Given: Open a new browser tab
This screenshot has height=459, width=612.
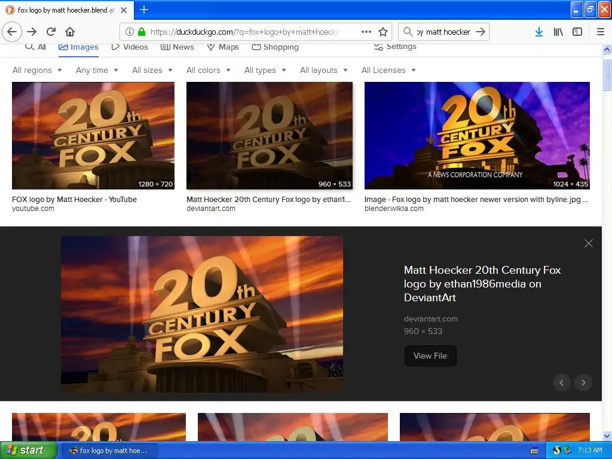Looking at the screenshot, I should pyautogui.click(x=143, y=10).
